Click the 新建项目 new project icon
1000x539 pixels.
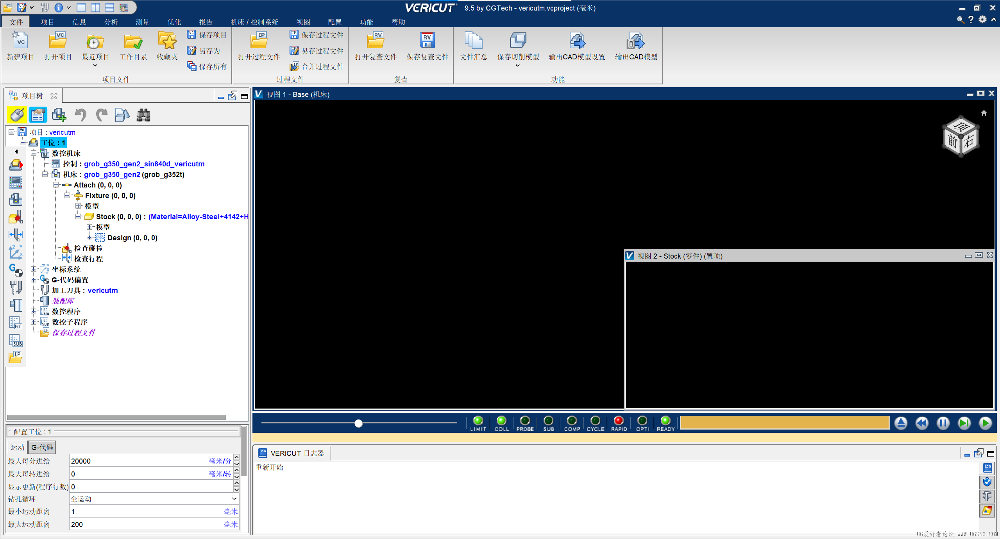click(x=20, y=41)
